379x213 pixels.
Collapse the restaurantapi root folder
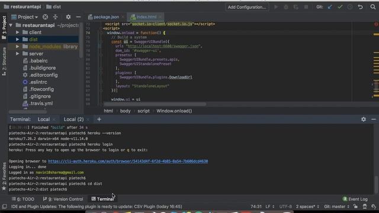point(11,25)
